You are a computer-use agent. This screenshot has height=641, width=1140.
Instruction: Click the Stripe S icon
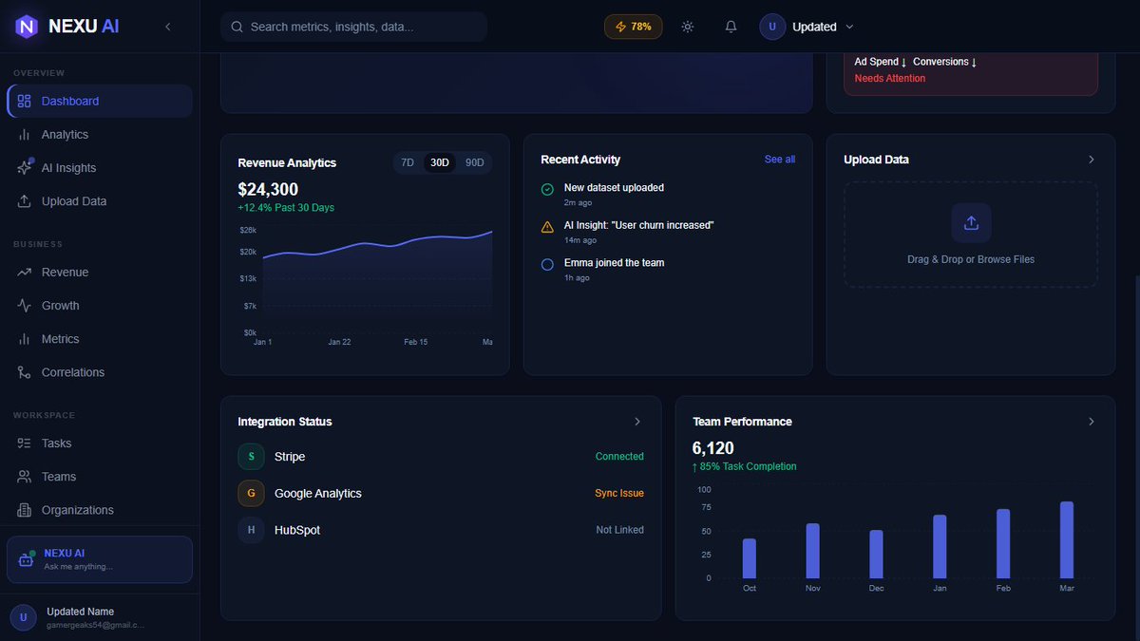coord(251,457)
